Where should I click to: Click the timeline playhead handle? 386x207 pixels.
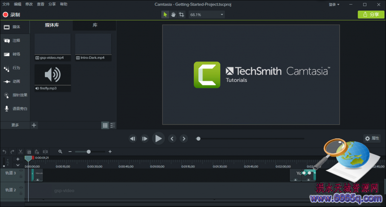[x=28, y=158]
